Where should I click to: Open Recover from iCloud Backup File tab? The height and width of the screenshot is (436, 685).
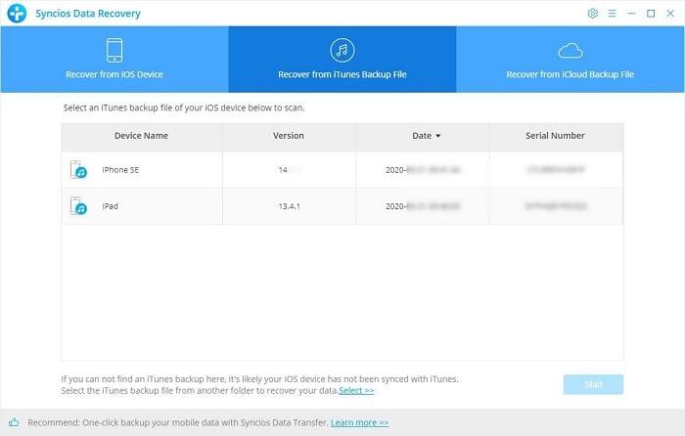click(x=571, y=60)
